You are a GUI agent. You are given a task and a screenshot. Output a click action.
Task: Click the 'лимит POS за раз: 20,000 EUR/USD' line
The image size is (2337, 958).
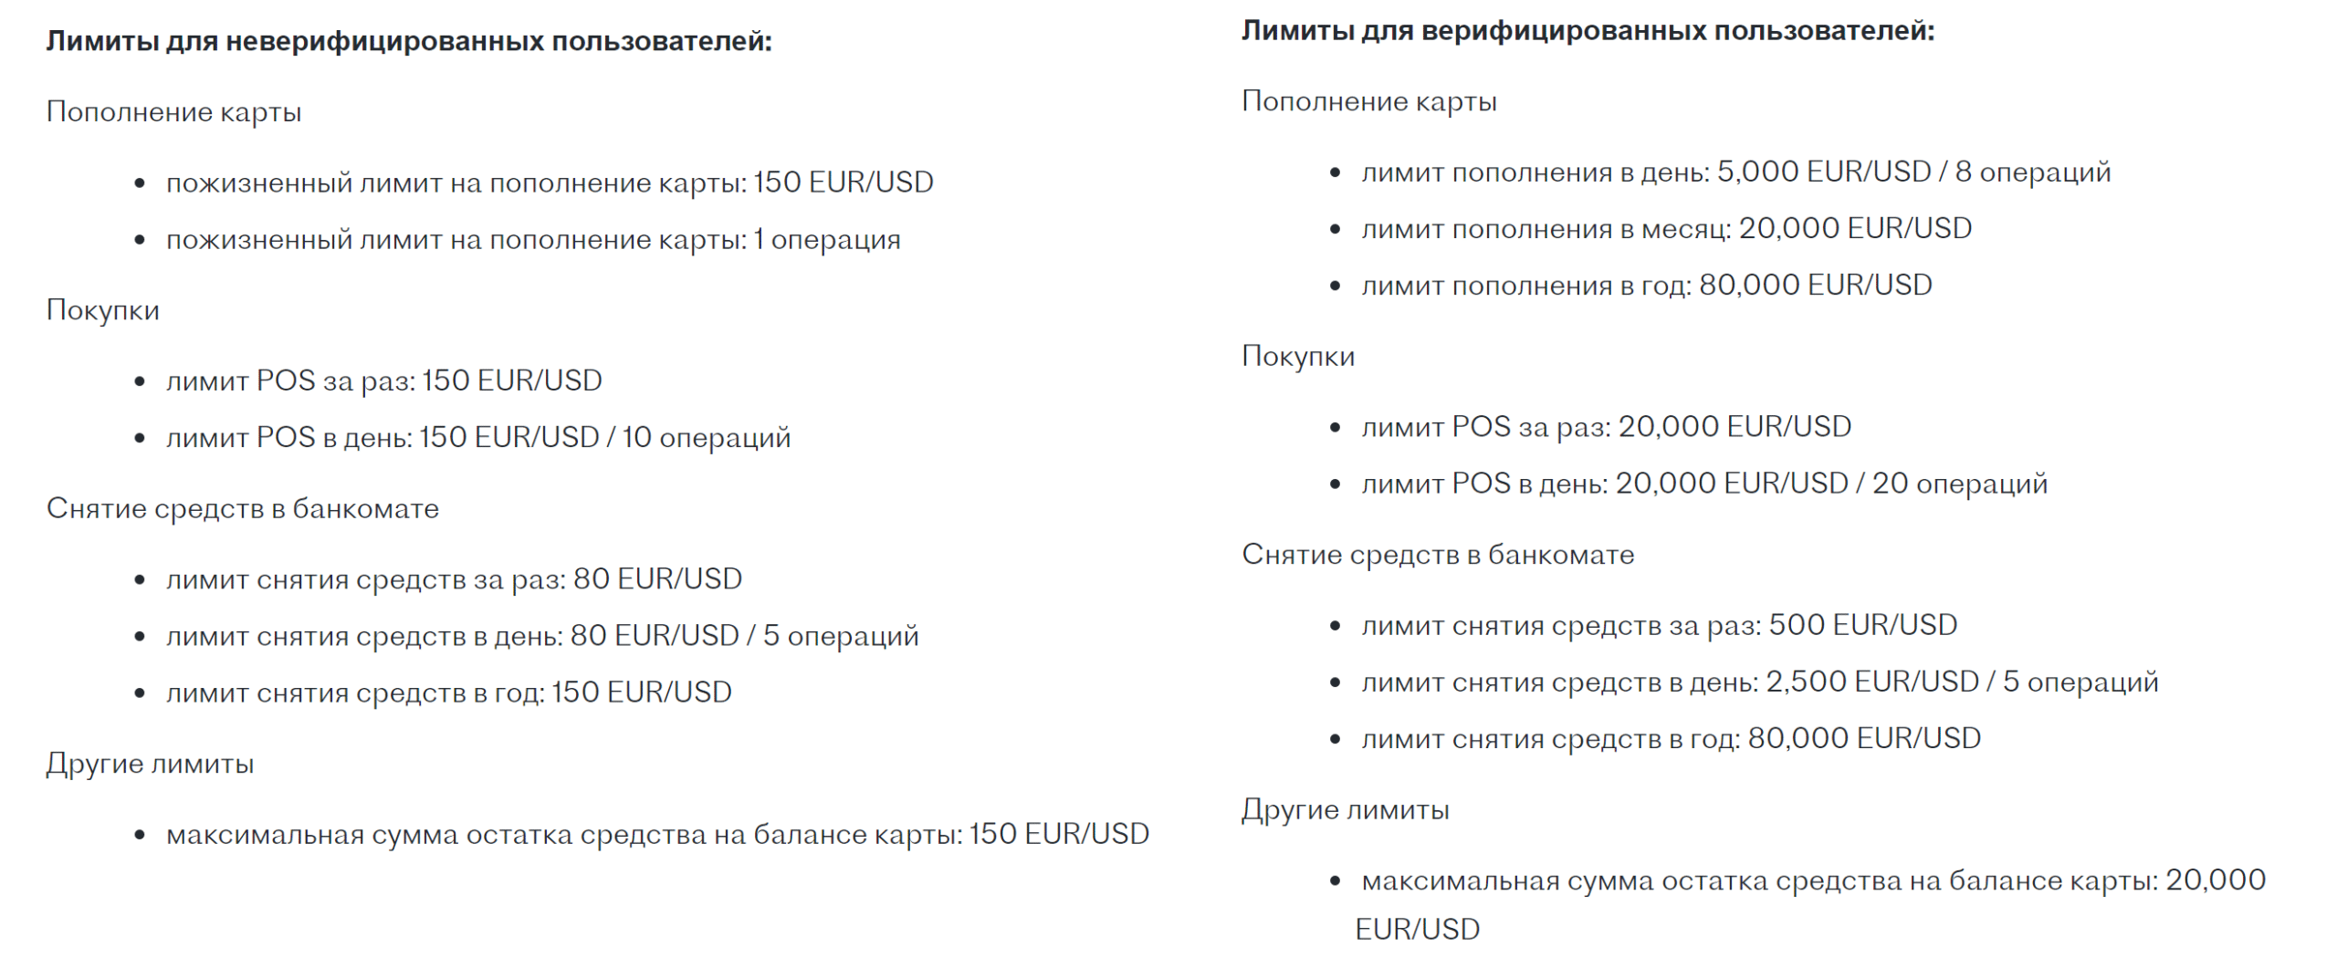[1607, 427]
